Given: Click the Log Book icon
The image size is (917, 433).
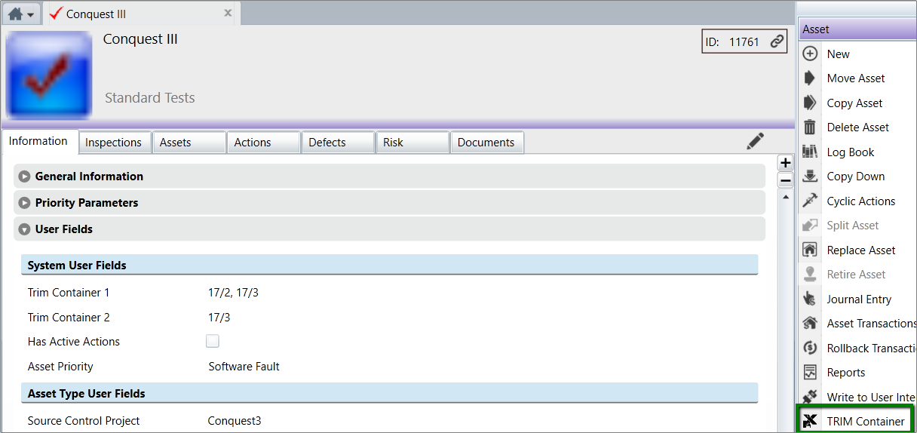Looking at the screenshot, I should click(x=810, y=152).
